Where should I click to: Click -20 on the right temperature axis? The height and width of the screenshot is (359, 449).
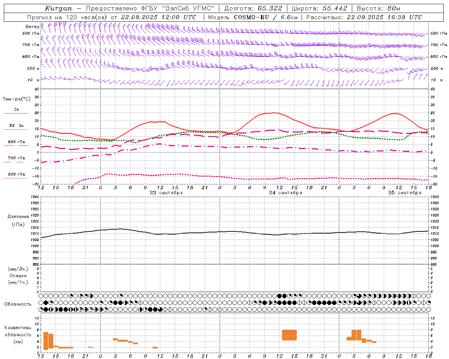point(434,184)
